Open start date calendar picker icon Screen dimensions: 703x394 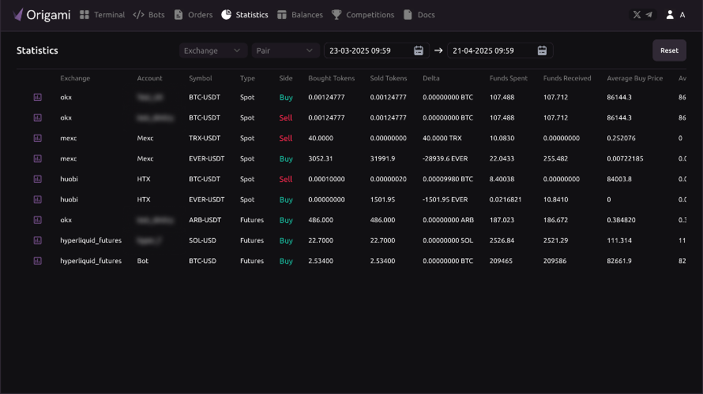click(x=419, y=50)
